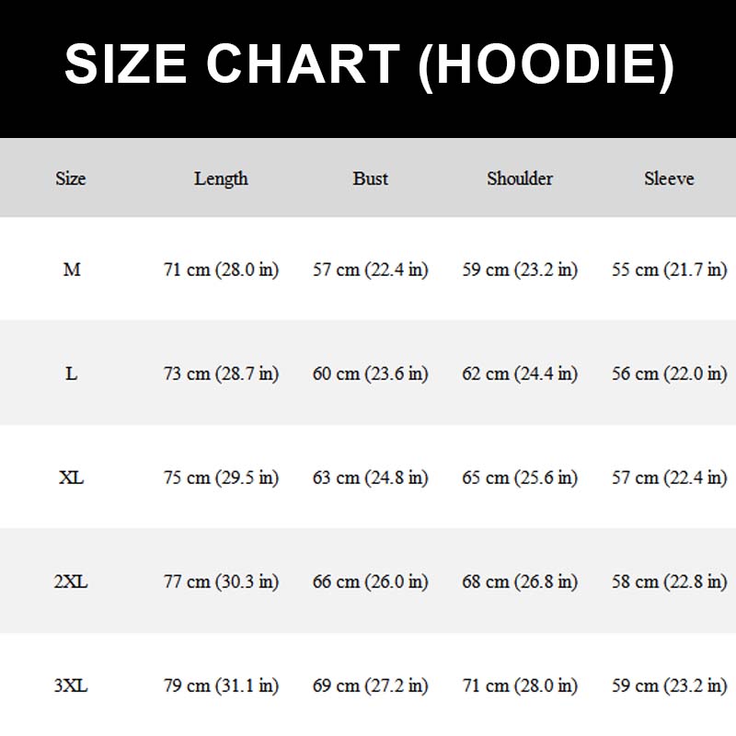Image resolution: width=736 pixels, height=736 pixels.
Task: Select the Sleeve column header
Action: tap(669, 178)
